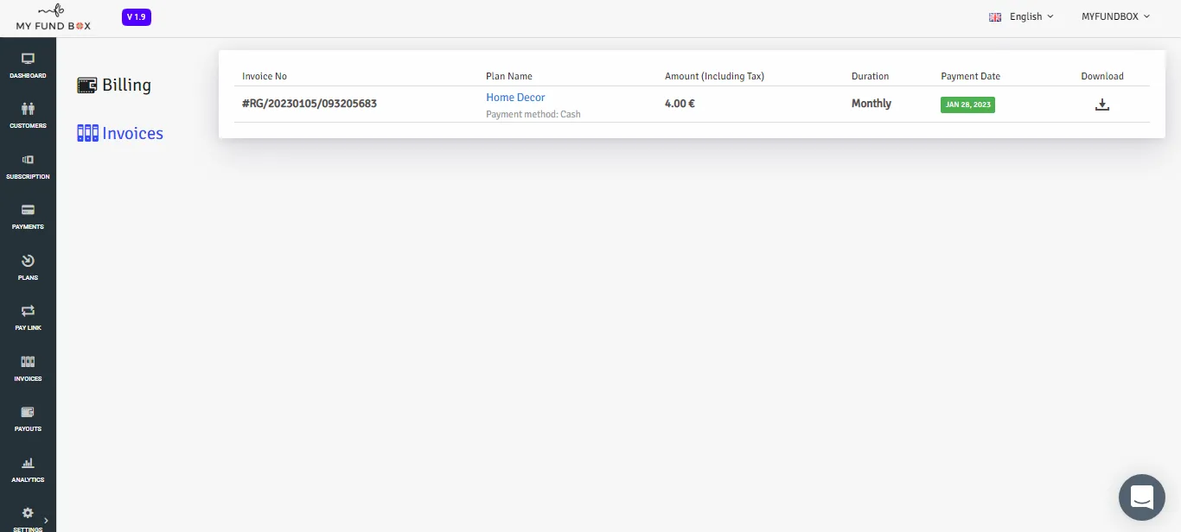This screenshot has width=1181, height=532.
Task: Open the Dashboard monitor icon in sidebar
Action: [28, 59]
